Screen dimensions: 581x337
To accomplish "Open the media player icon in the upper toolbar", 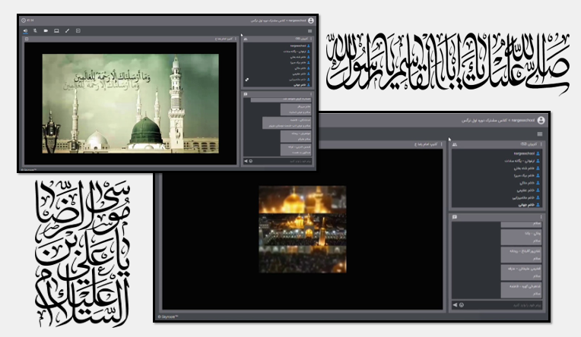I will point(78,30).
